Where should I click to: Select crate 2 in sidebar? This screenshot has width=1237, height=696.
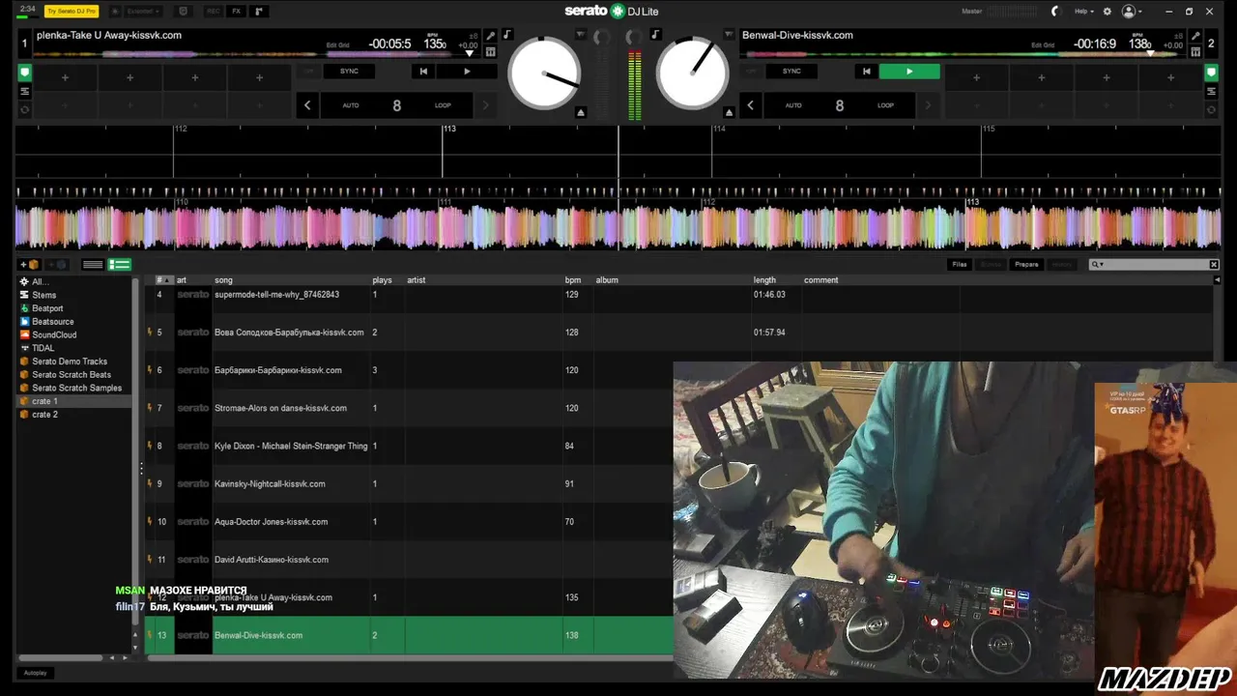(44, 415)
